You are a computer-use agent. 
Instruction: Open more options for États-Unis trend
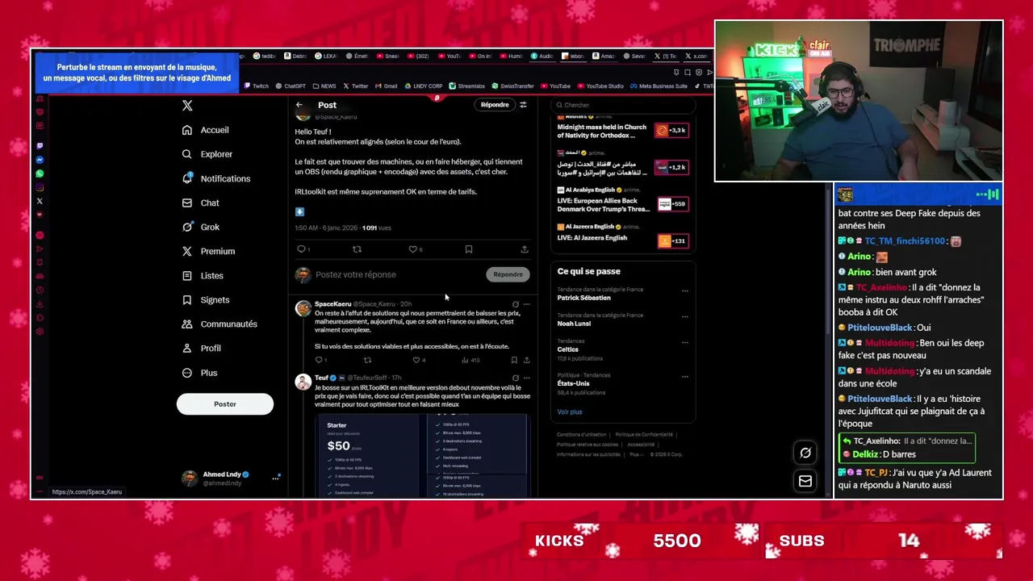684,376
